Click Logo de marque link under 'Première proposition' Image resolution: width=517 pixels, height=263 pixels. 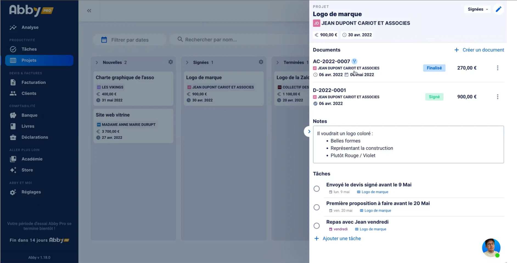pos(375,211)
